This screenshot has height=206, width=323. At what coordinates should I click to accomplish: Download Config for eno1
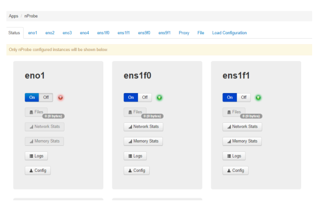tap(38, 170)
